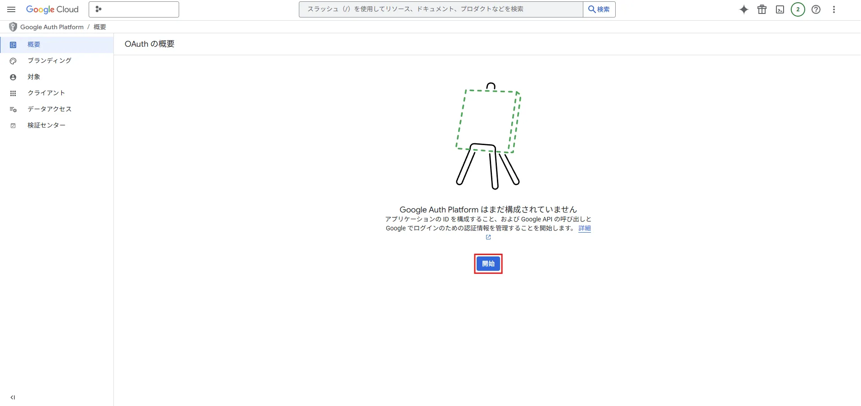This screenshot has height=406, width=861.
Task: Click the データアクセス settings list icon
Action: [x=13, y=110]
